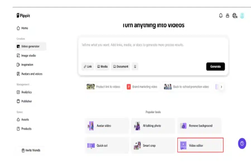Open the notifications bell

[x=221, y=16]
